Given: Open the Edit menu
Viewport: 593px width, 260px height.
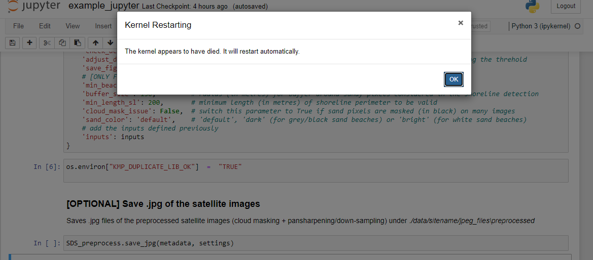Looking at the screenshot, I should point(45,26).
